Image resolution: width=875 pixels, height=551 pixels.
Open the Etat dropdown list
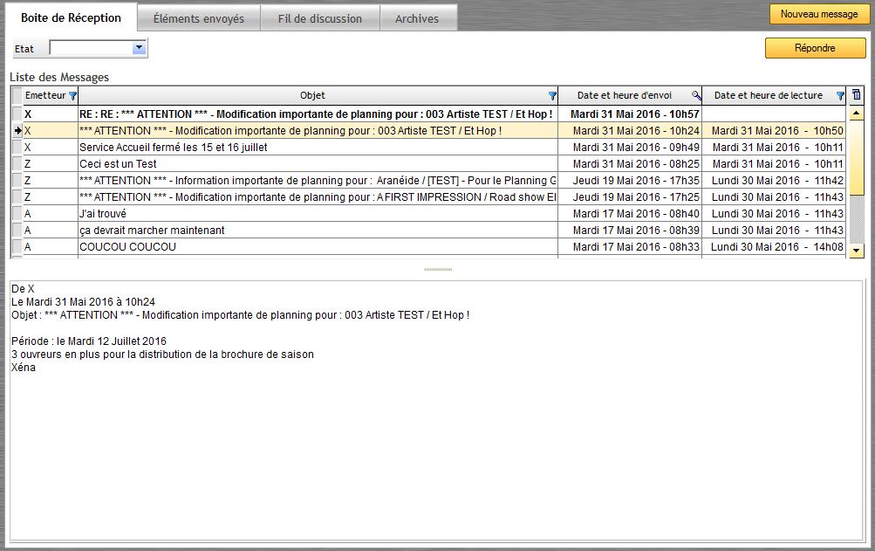(139, 49)
